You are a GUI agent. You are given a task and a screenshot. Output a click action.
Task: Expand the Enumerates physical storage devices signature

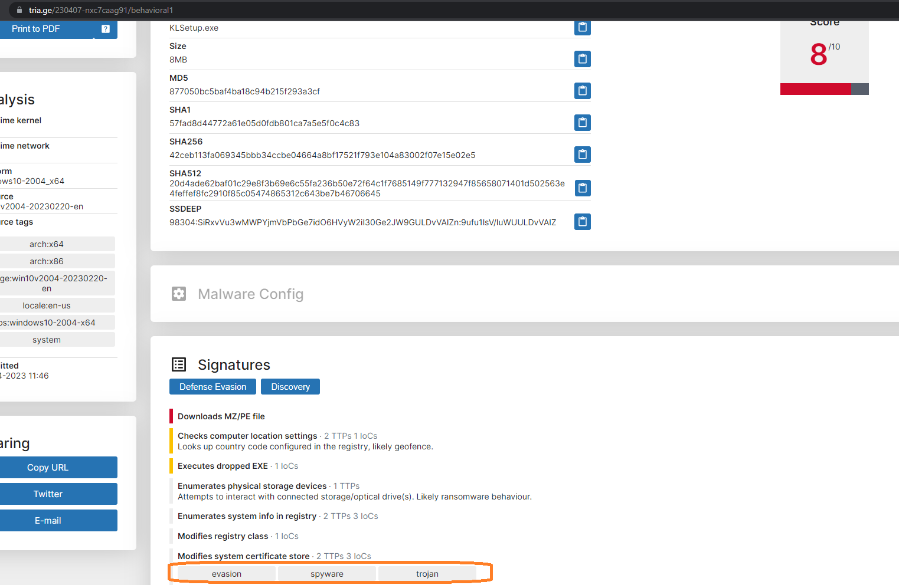point(252,486)
